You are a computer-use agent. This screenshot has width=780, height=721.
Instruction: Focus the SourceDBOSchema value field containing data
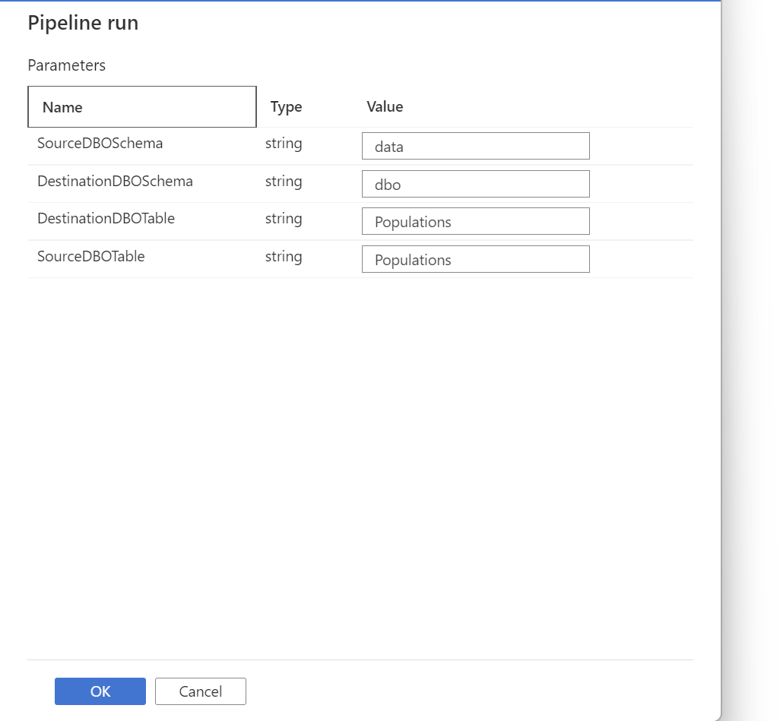(x=476, y=146)
